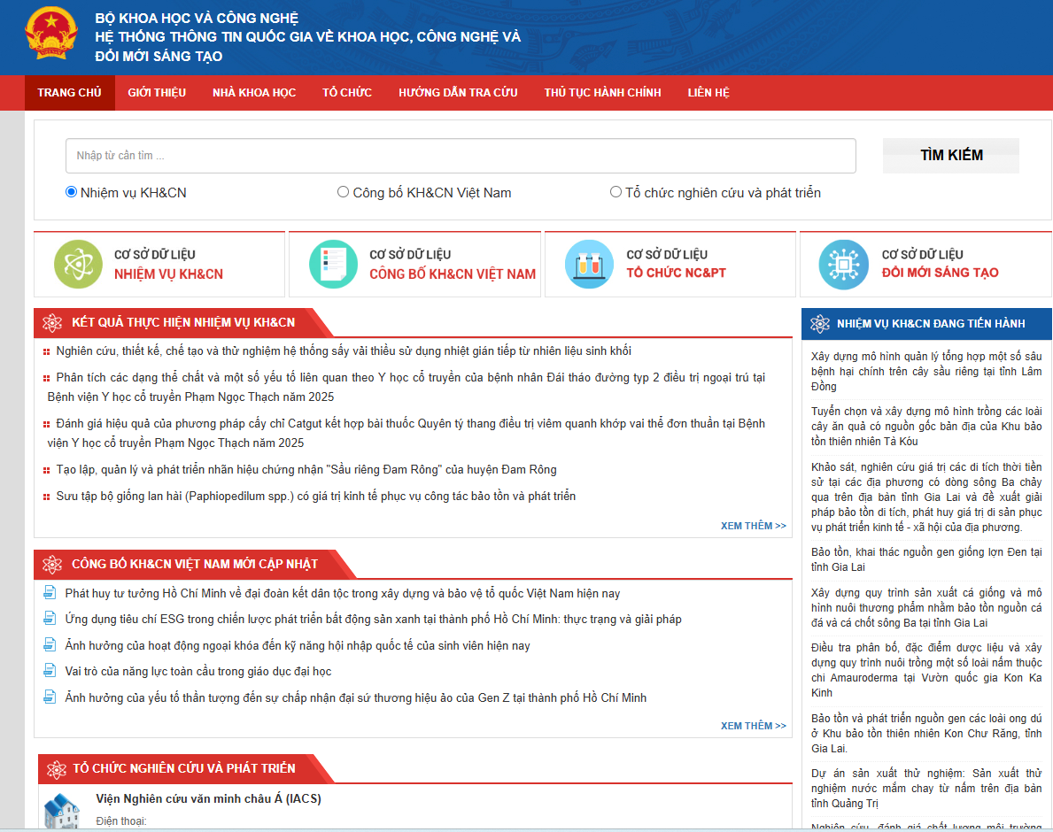Click the test tubes icon for Tổ chức NC&PT
The image size is (1053, 832).
point(589,265)
